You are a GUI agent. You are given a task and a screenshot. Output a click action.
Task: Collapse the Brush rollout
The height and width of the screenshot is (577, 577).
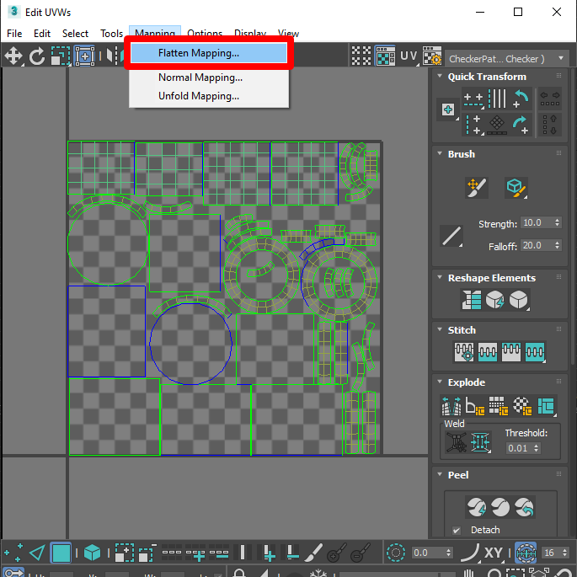pos(440,153)
